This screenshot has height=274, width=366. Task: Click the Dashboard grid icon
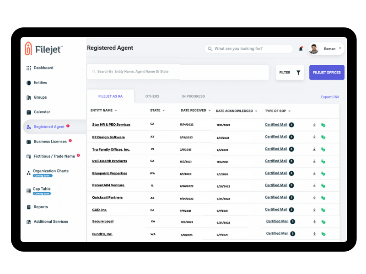tap(29, 68)
